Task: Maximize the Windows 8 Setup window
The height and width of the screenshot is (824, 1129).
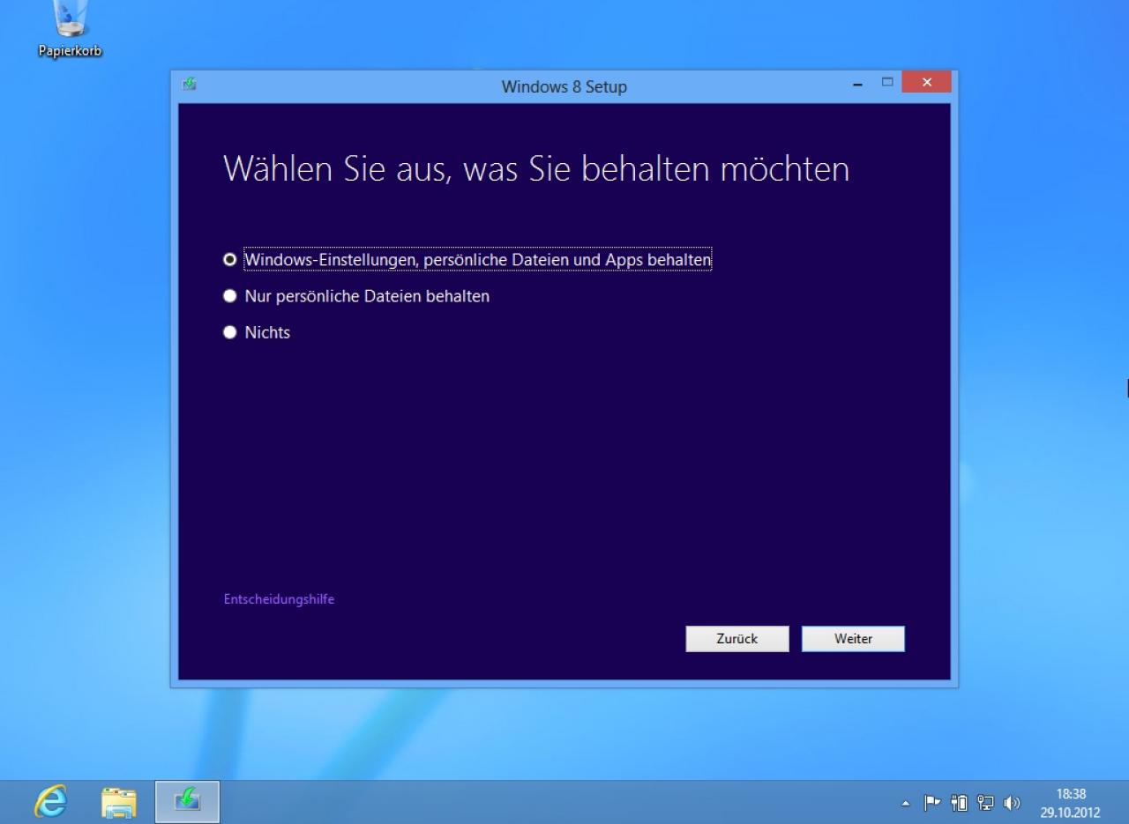Action: coord(887,83)
